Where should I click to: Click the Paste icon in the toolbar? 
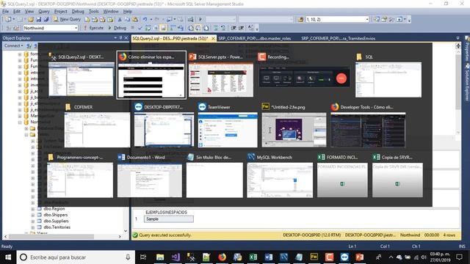click(135, 19)
